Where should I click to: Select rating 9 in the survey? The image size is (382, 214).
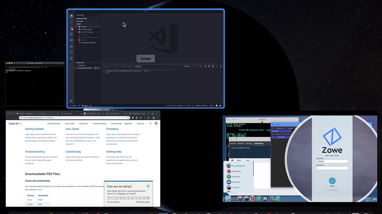tap(144, 198)
